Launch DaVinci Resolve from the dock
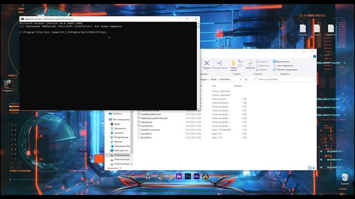 coord(205,176)
